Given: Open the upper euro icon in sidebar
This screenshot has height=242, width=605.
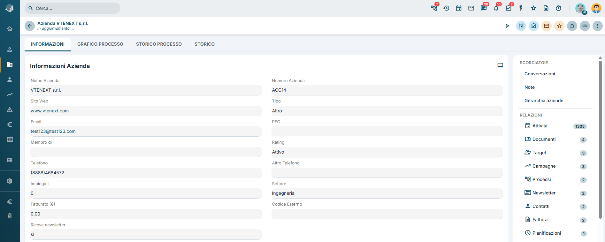Looking at the screenshot, I should coord(10,125).
